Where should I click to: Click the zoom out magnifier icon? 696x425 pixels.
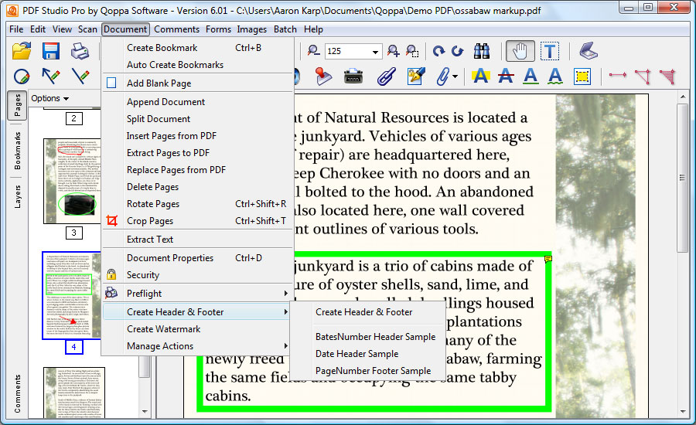pyautogui.click(x=313, y=51)
